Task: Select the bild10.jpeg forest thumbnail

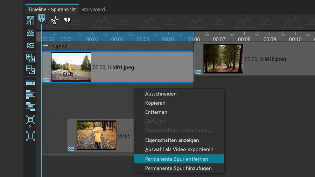Action: tap(223, 59)
